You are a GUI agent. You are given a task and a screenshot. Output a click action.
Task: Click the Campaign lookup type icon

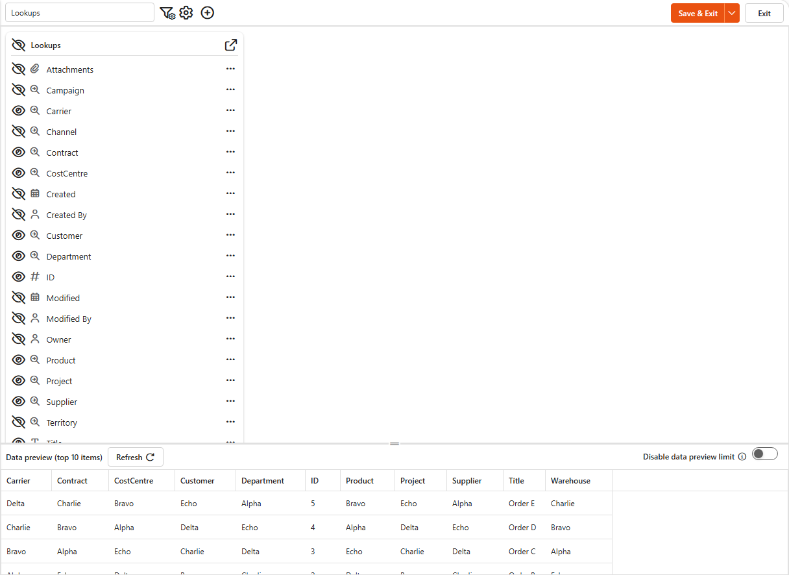coord(35,90)
